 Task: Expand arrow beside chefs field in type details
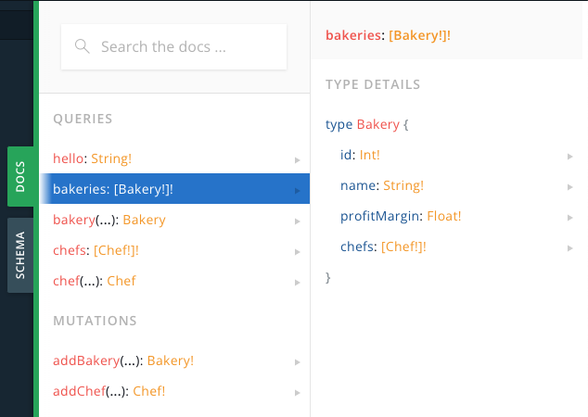(570, 248)
